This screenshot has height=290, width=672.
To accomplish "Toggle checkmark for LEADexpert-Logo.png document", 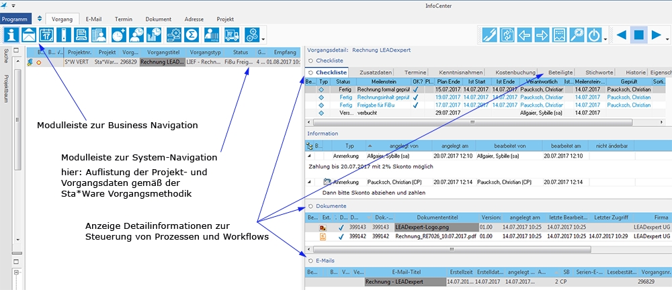I will click(x=341, y=228).
